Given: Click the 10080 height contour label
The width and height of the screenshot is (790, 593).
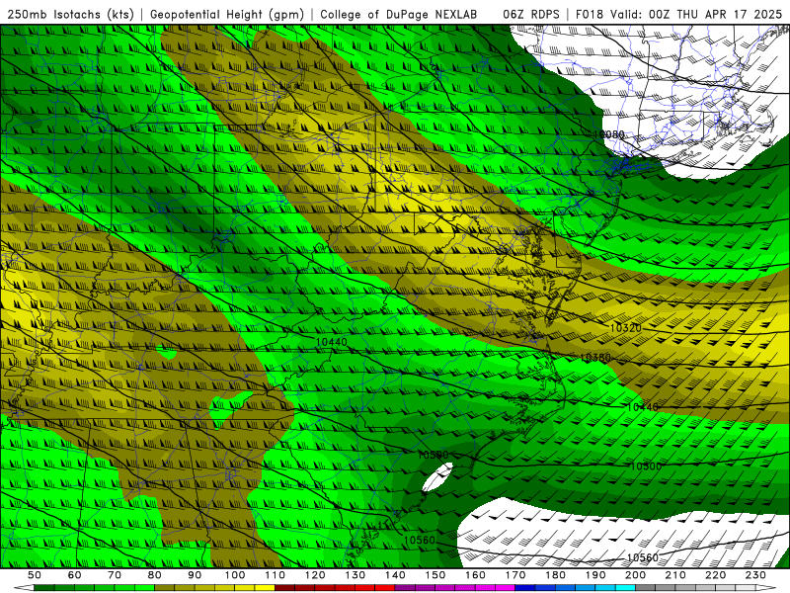Looking at the screenshot, I should (608, 134).
